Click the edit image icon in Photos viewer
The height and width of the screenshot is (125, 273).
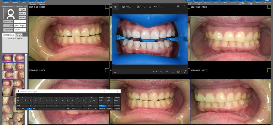(x=138, y=7)
